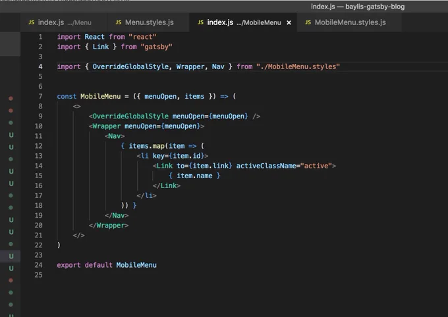Click the closing </Wrapper> tag

point(109,226)
